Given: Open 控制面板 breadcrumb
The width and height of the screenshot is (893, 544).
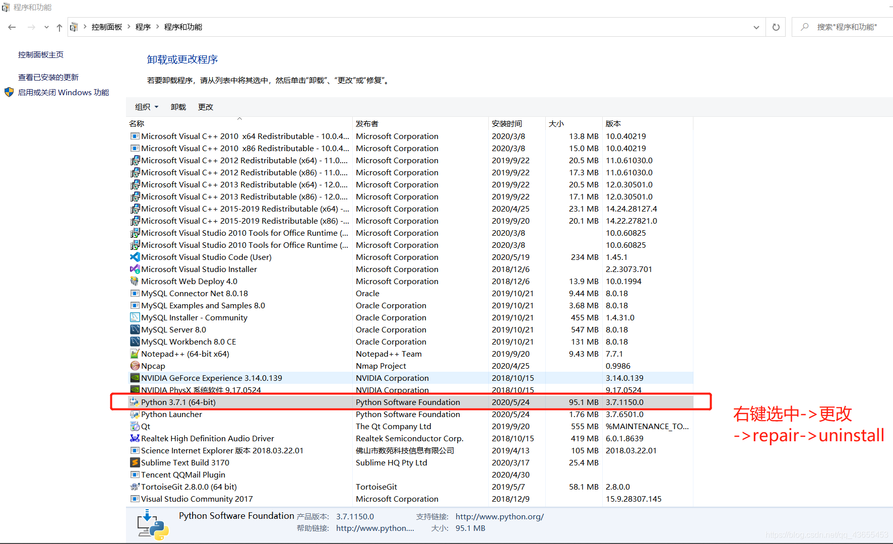Looking at the screenshot, I should (x=107, y=27).
